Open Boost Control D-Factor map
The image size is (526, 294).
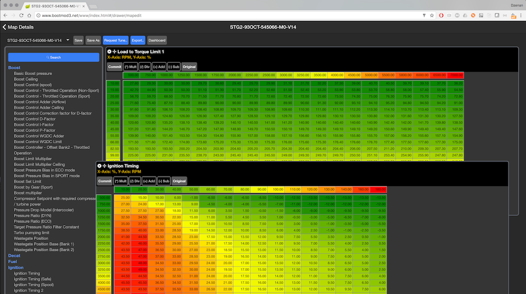34,119
